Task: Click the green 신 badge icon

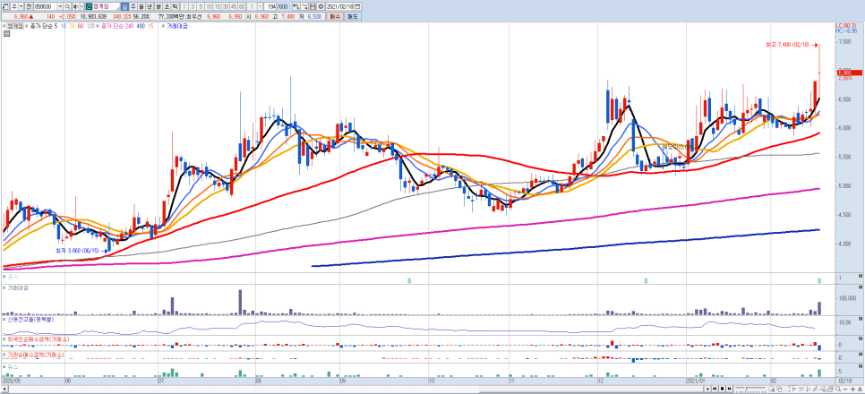Action: click(x=89, y=6)
